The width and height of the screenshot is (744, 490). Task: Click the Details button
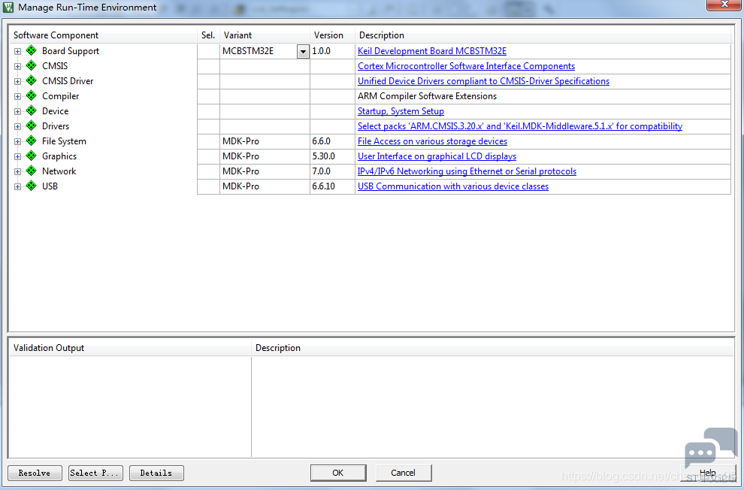click(156, 473)
